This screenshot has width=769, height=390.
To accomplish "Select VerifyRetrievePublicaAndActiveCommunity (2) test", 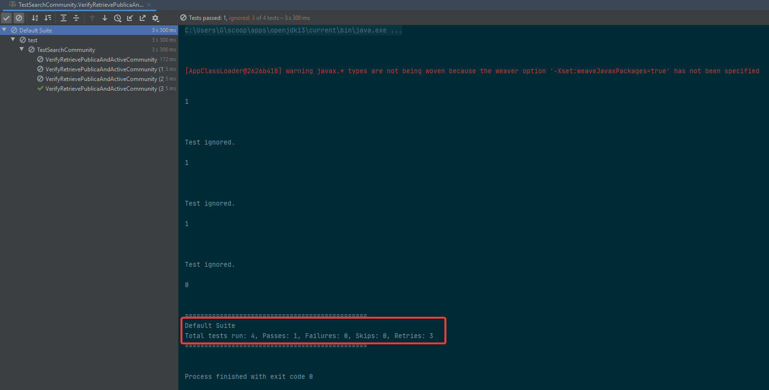I will point(89,79).
